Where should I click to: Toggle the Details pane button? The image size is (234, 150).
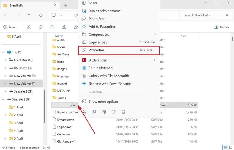coord(221,27)
